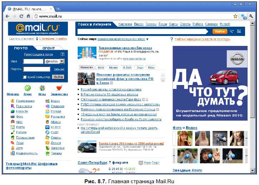Viewport: 259px width, 185px height.
Task: Open the Картинки search category link
Action: (125, 24)
